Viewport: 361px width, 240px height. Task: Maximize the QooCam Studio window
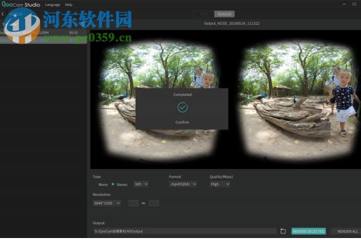354,4
